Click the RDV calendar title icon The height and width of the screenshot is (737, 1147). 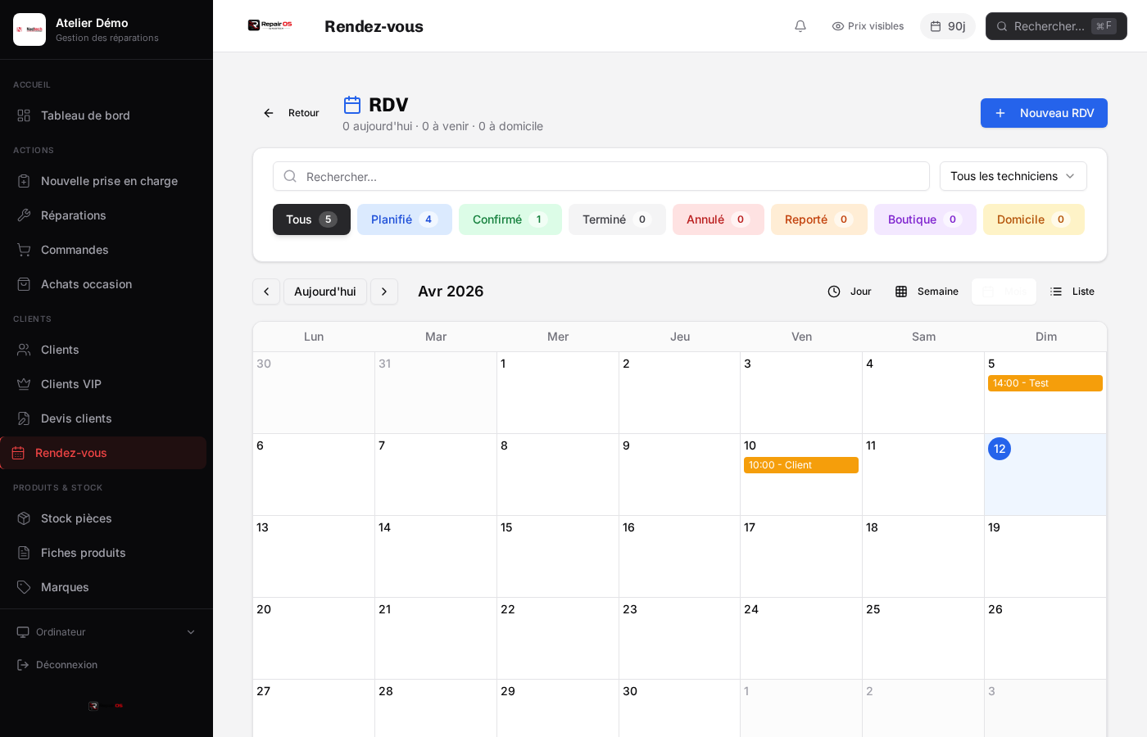pyautogui.click(x=352, y=105)
